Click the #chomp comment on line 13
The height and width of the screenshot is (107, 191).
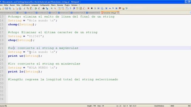(61, 17)
